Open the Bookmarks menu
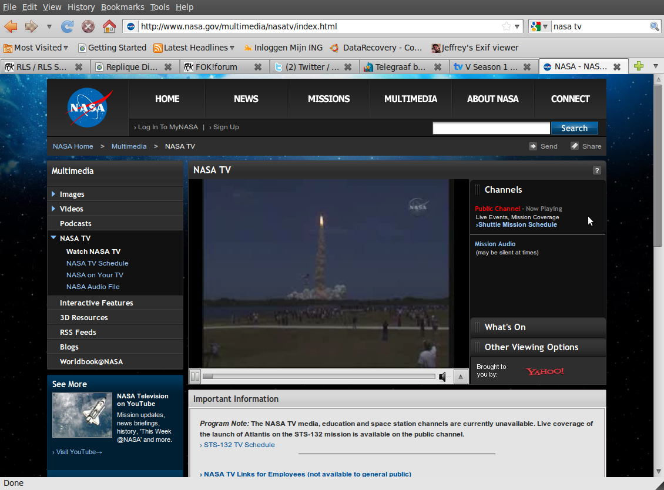 click(x=122, y=7)
